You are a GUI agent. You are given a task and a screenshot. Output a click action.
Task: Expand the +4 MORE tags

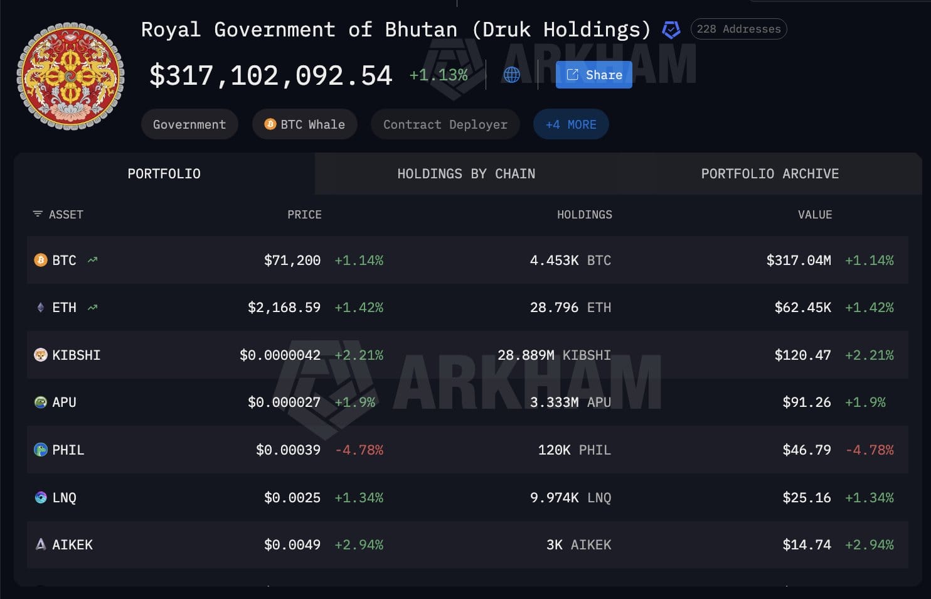tap(570, 124)
